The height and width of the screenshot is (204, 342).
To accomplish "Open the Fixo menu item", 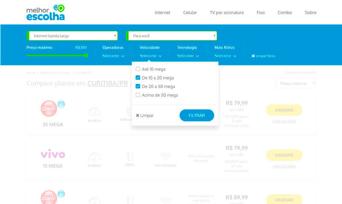I will point(260,13).
